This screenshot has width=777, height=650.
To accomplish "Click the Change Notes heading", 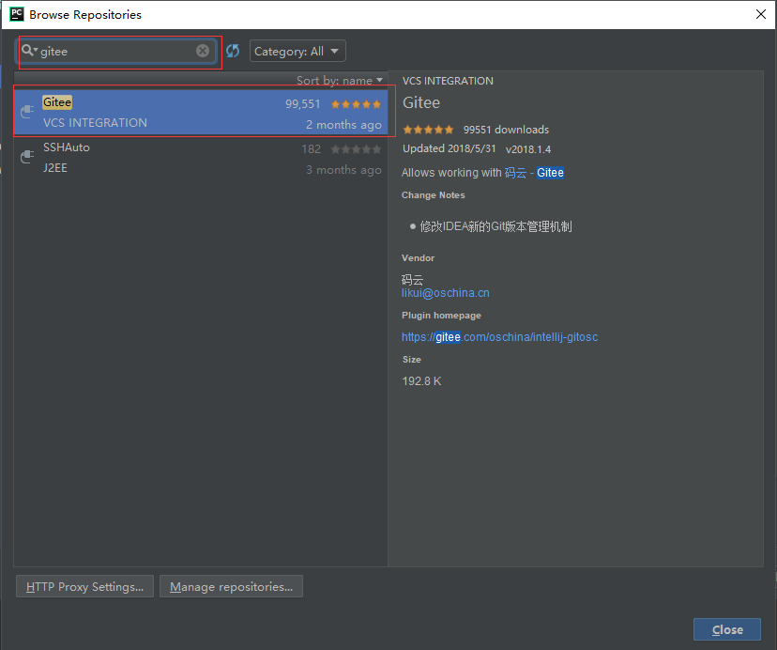I will (434, 195).
